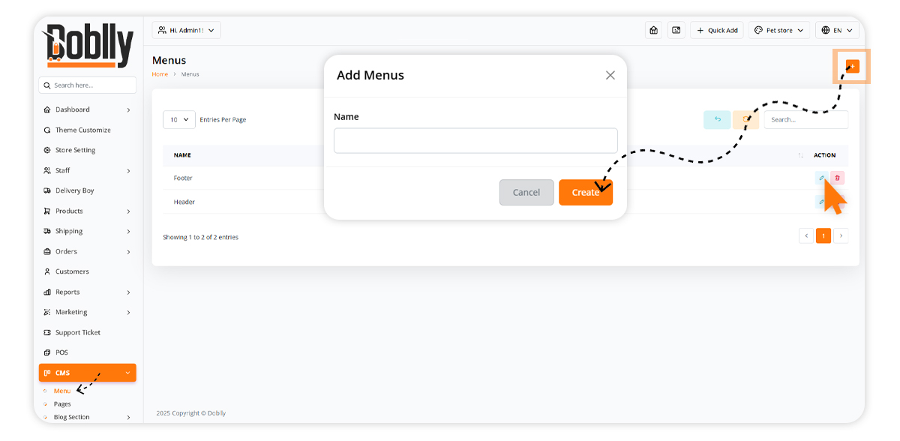The width and height of the screenshot is (900, 441).
Task: Click the table Search field
Action: [806, 119]
